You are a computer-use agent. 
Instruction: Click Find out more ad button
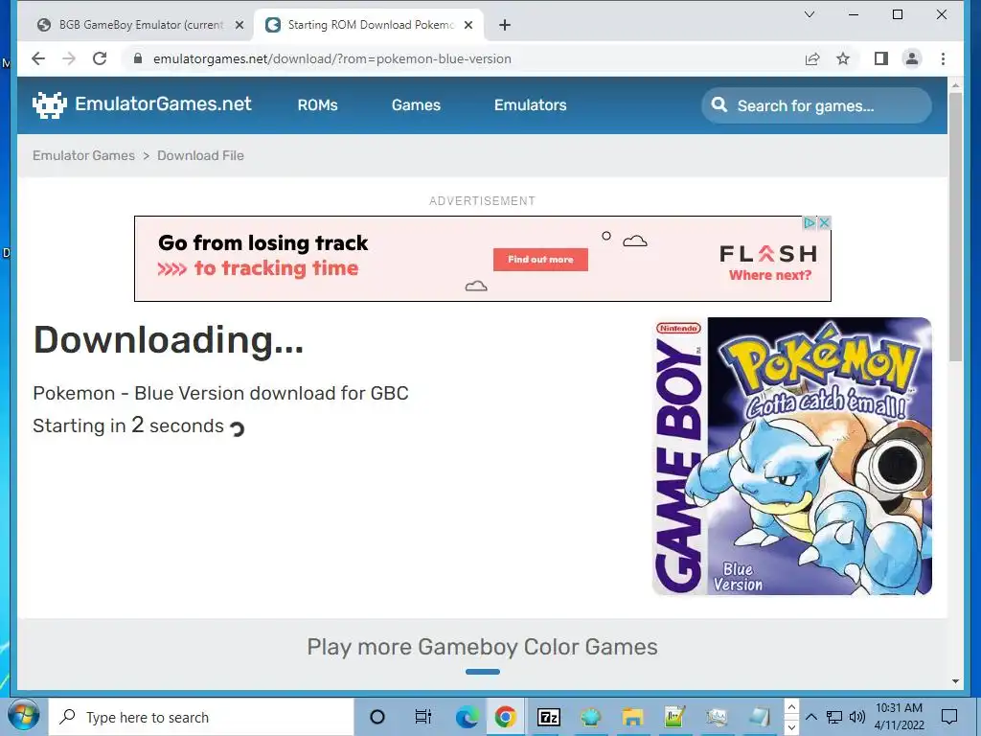click(540, 259)
